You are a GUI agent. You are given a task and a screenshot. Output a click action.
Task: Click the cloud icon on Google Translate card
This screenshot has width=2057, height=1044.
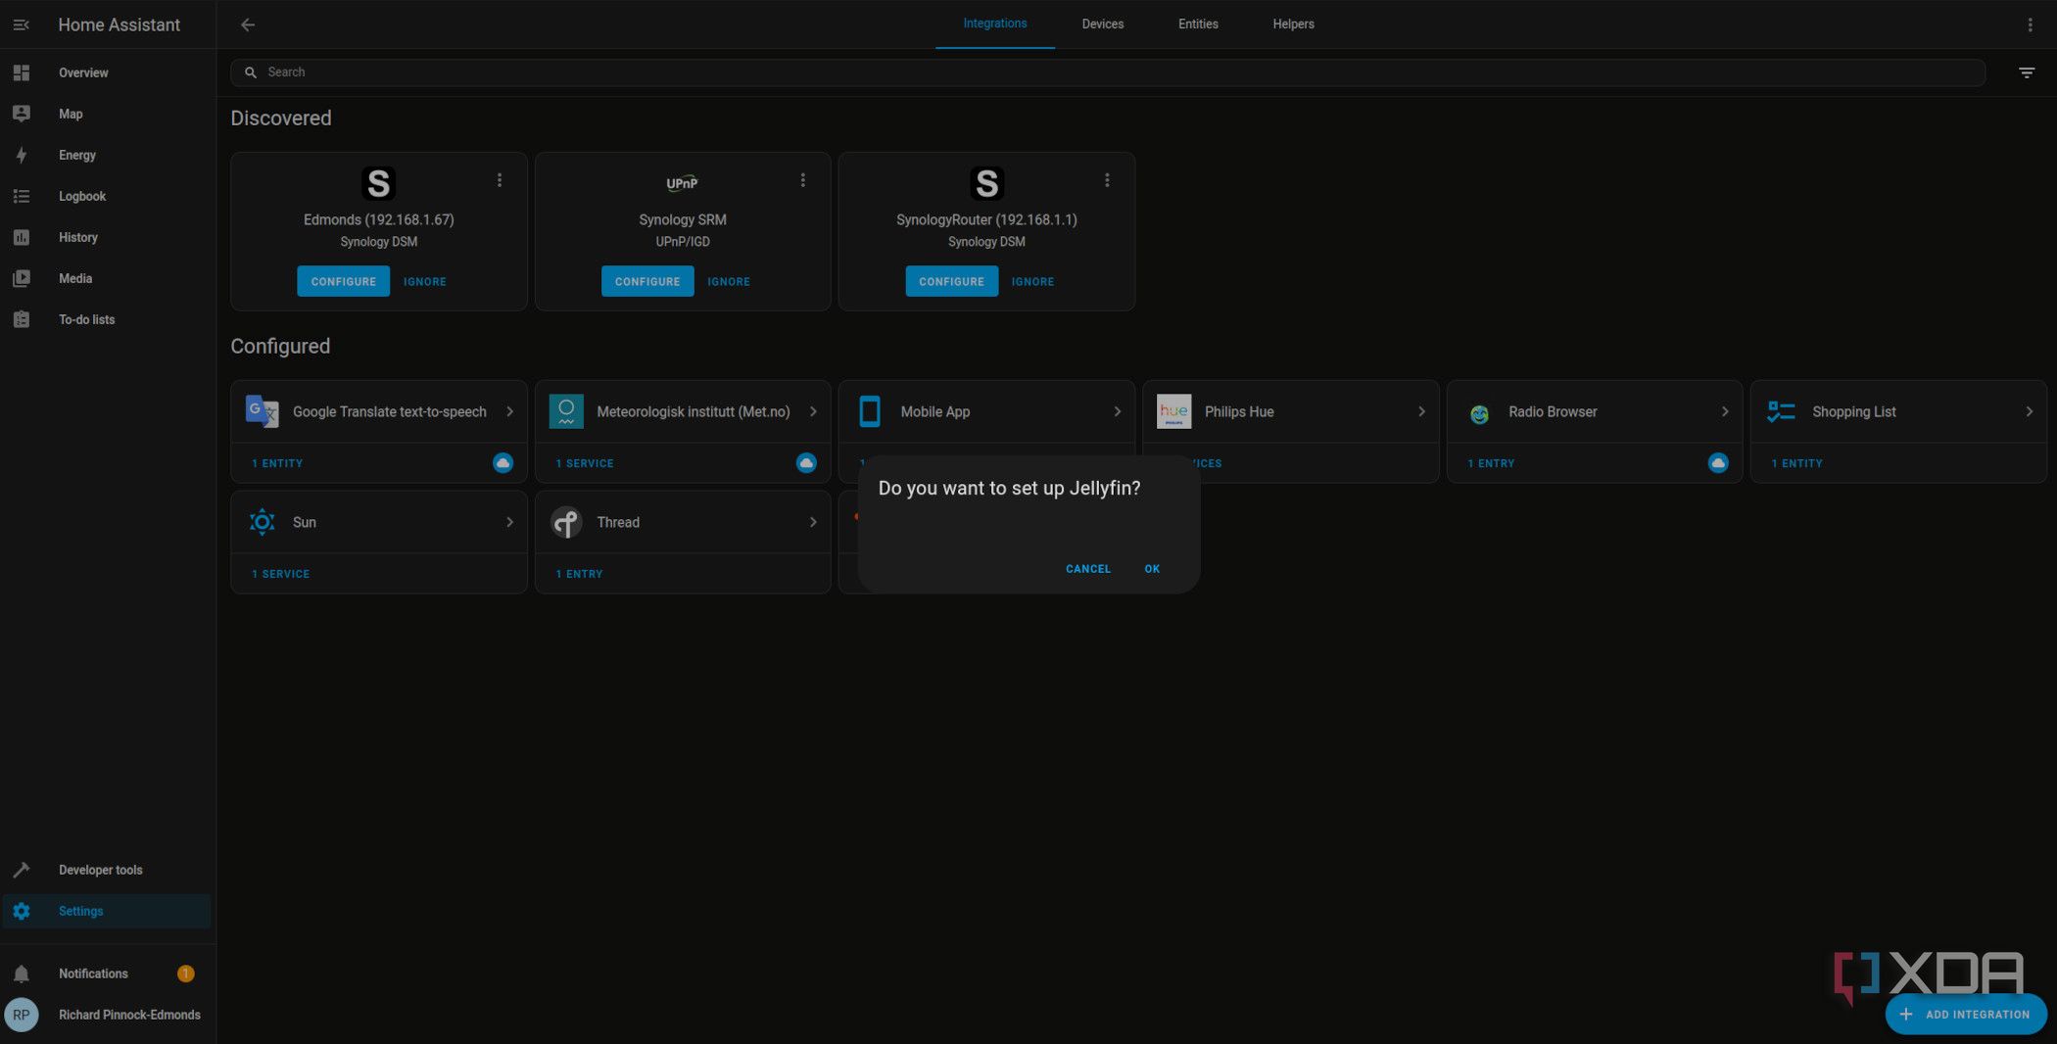click(502, 462)
